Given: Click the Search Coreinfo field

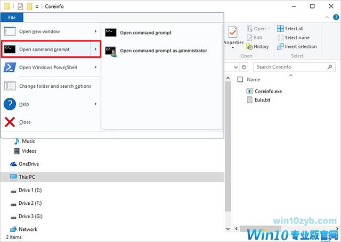Looking at the screenshot, I should tap(294, 67).
